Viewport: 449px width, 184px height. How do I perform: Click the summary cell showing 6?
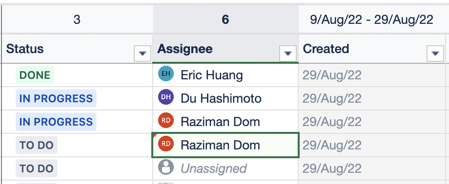(x=225, y=19)
